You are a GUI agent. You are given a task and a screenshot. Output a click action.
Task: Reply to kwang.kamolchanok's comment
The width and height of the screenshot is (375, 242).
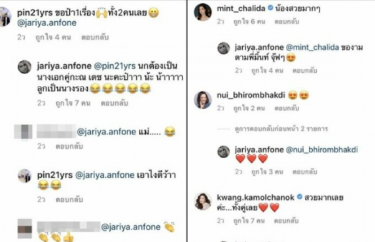click(286, 220)
